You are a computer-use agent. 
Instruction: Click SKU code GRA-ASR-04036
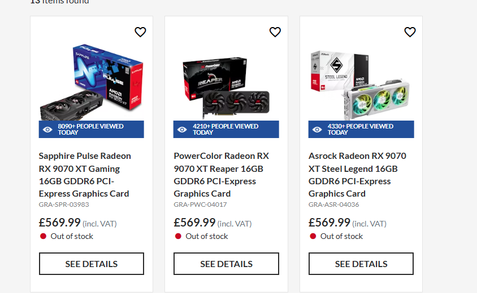click(333, 205)
